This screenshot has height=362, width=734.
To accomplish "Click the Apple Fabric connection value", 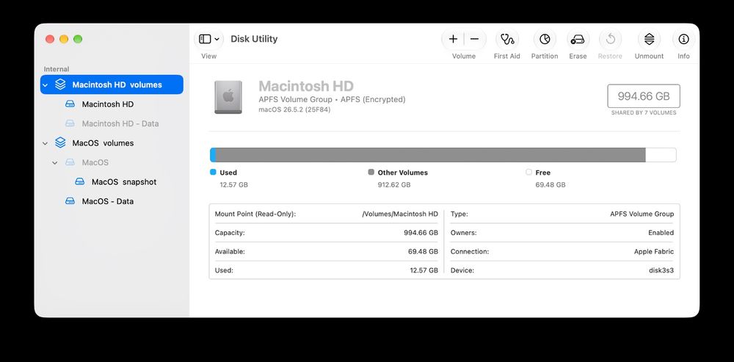I will [x=654, y=251].
